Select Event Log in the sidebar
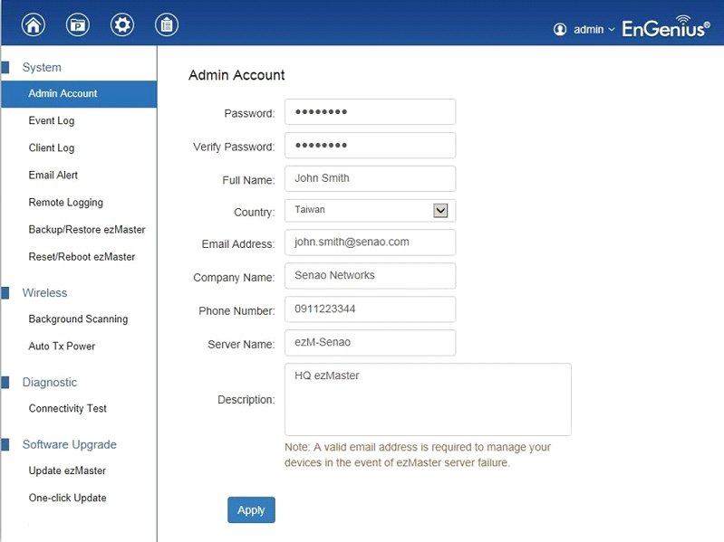Viewport: 724px width, 542px height. pyautogui.click(x=52, y=120)
